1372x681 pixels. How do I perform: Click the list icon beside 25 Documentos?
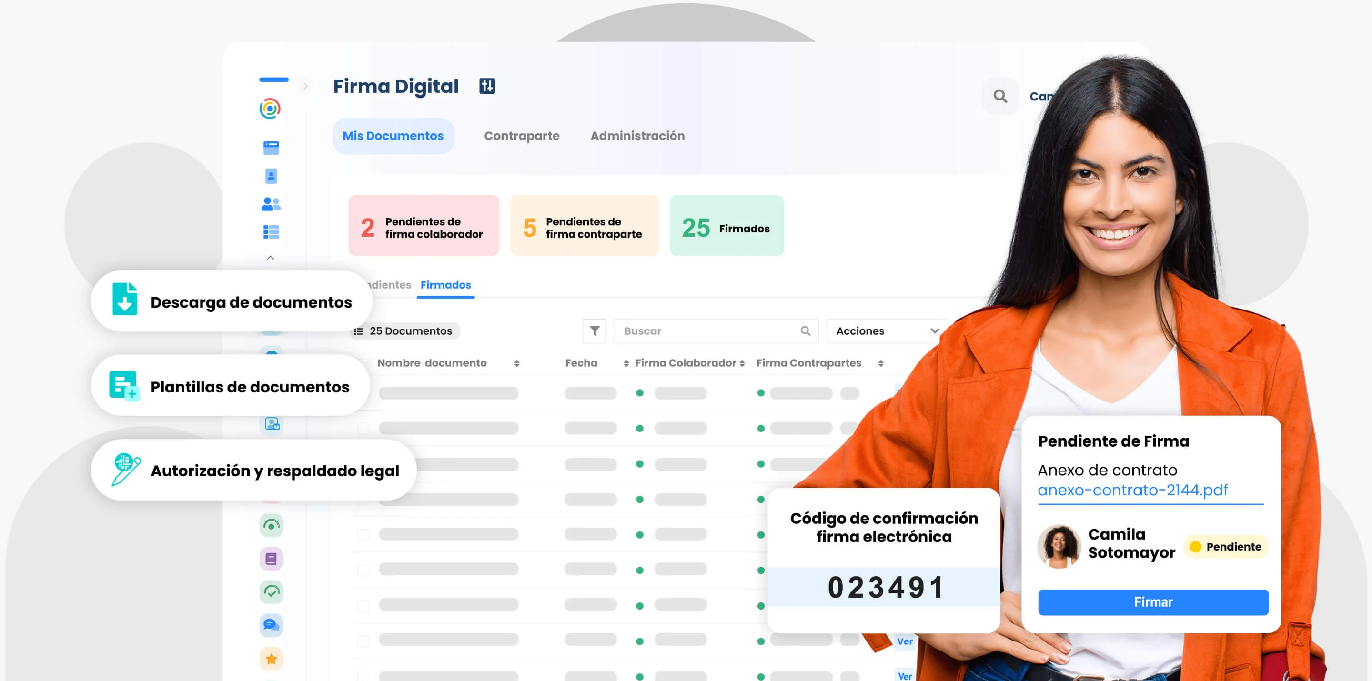coord(358,331)
